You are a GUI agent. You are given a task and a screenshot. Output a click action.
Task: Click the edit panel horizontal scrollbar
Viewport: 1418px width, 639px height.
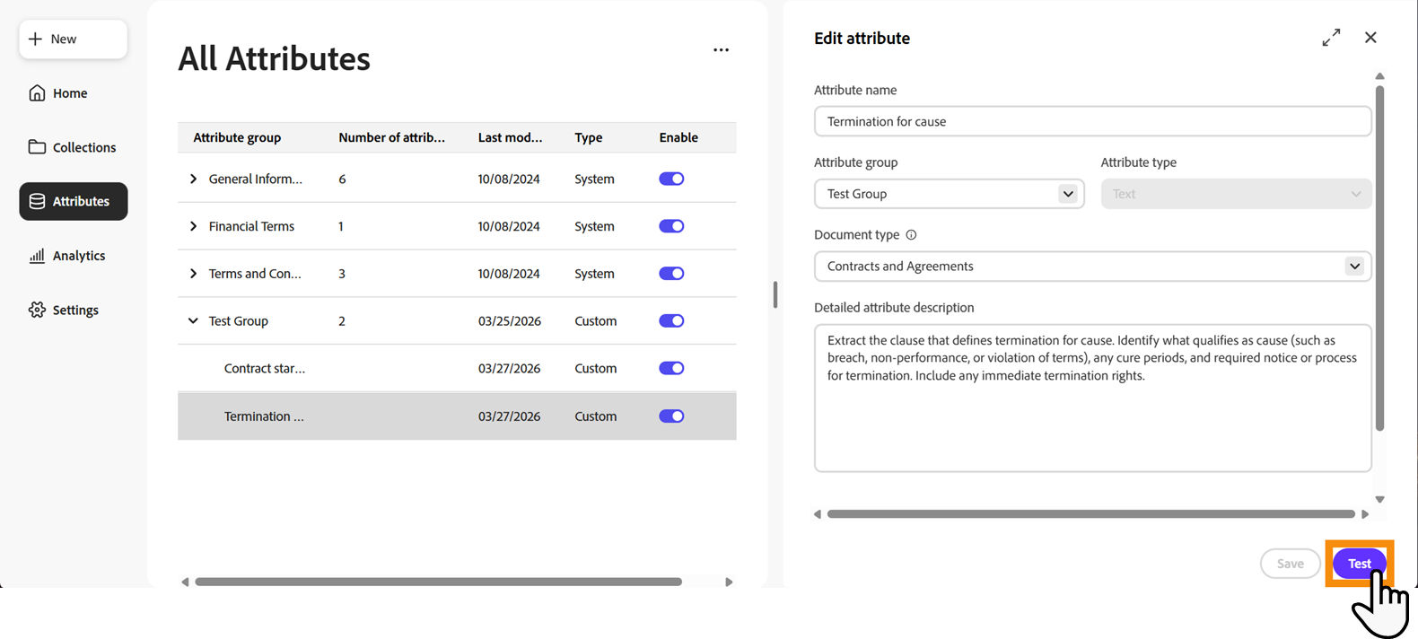pyautogui.click(x=1090, y=514)
